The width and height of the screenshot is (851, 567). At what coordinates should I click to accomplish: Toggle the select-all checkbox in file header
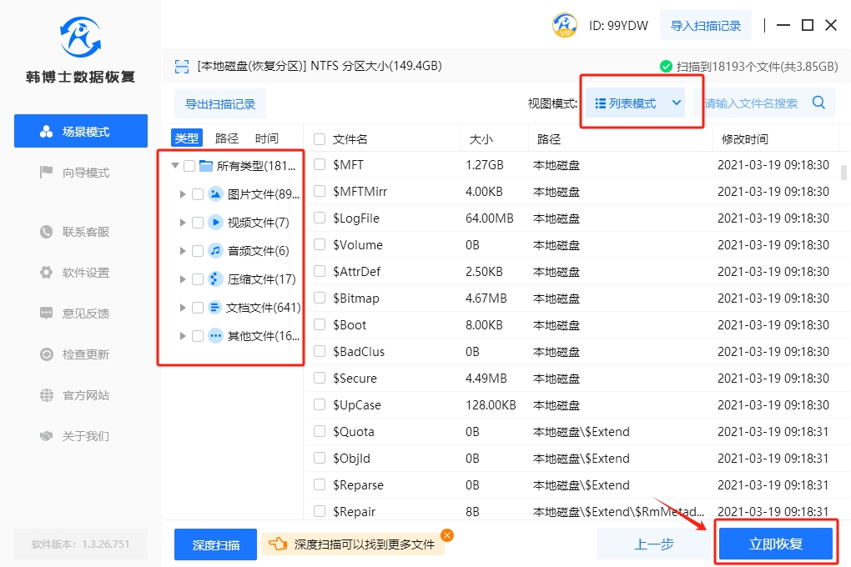coord(320,139)
